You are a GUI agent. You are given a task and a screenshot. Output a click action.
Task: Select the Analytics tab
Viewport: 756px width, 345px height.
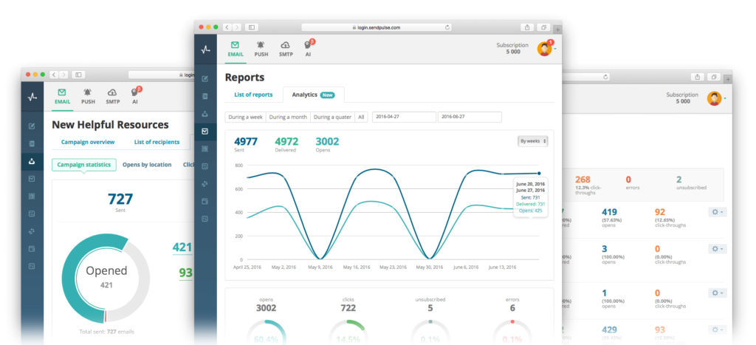(313, 95)
